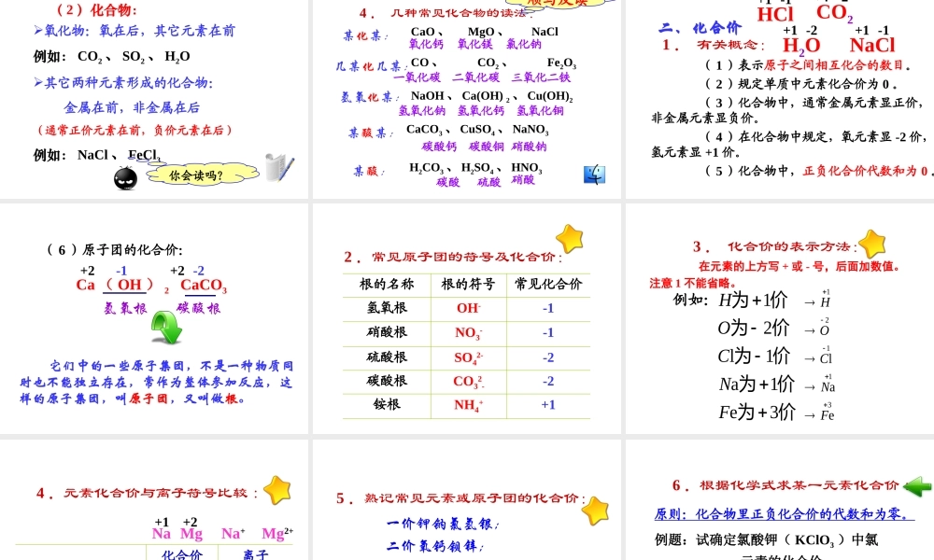Click the name 一氧化碳

417,77
